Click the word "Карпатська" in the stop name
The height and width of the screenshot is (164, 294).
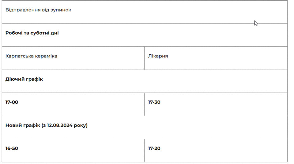[x=18, y=56]
